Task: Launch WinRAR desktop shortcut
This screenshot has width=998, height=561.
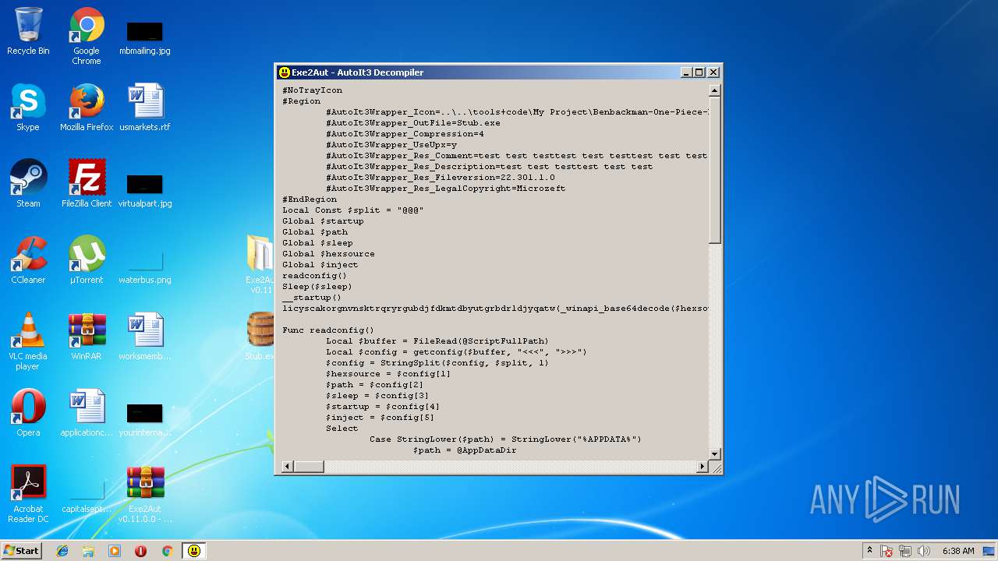Action: coord(87,337)
